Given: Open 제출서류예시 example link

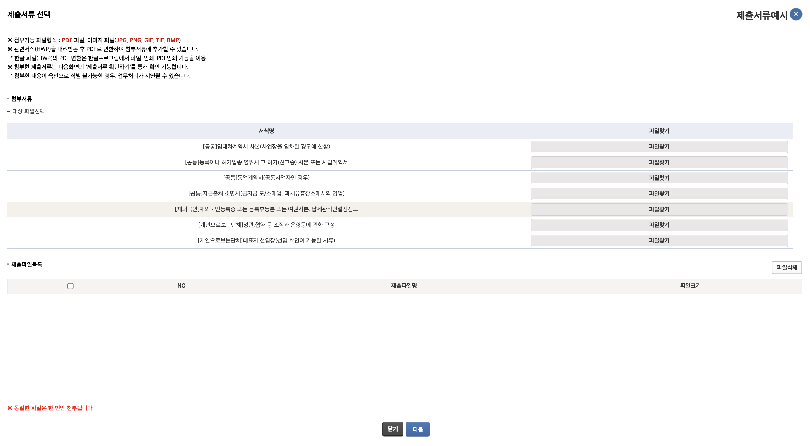Looking at the screenshot, I should [x=761, y=15].
